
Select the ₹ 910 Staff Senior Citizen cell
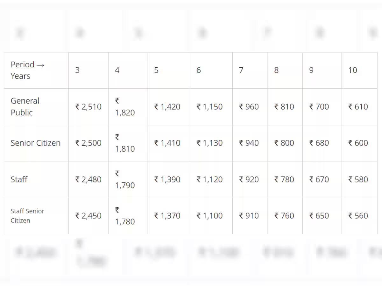click(249, 216)
